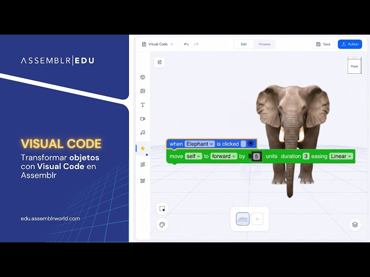Open the Visual Code lightning bolt tool
Viewport: 370px width, 277px height.
pos(143,148)
